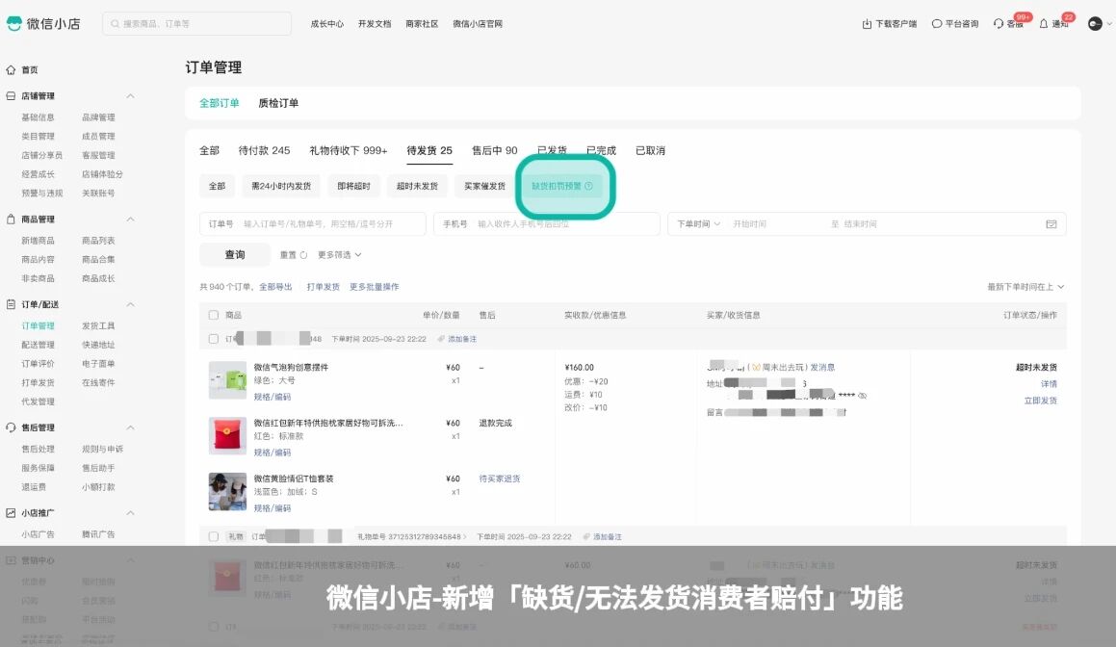Filter by 超时未发货

pyautogui.click(x=417, y=186)
